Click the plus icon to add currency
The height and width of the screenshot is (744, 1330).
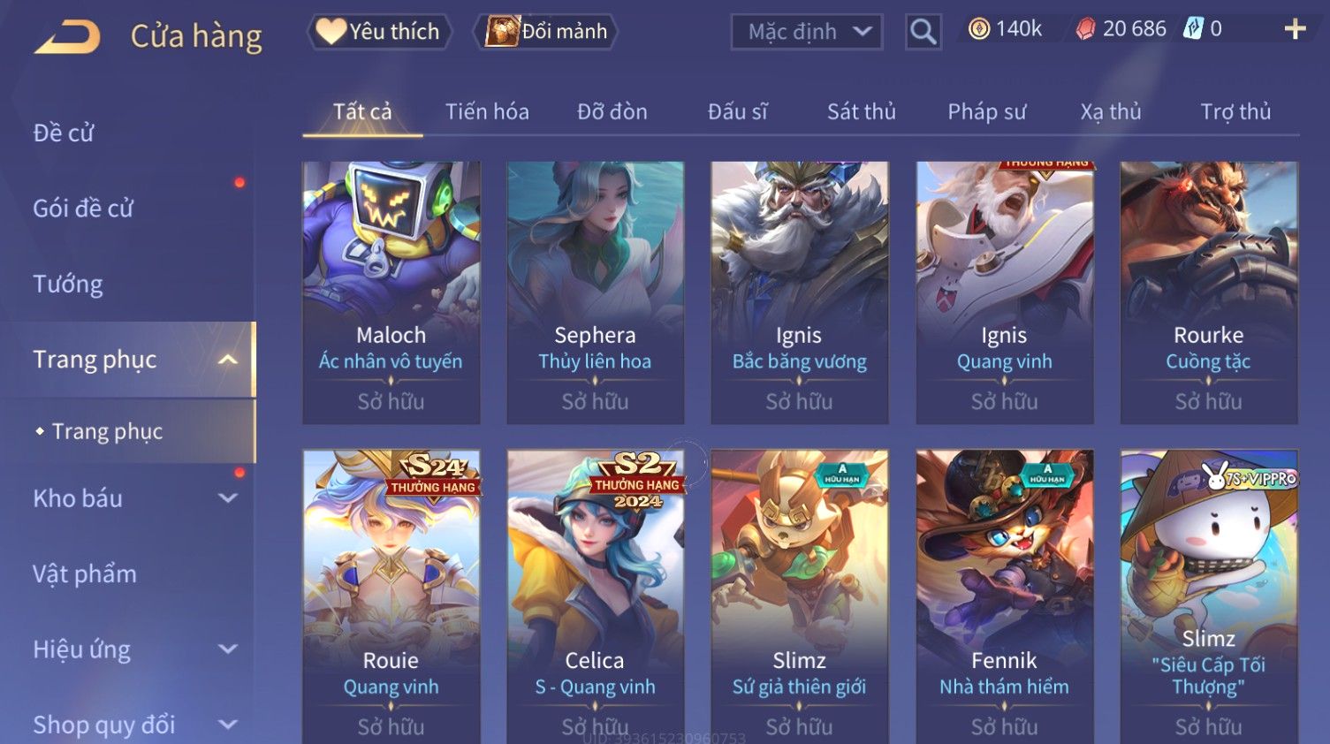click(x=1295, y=30)
